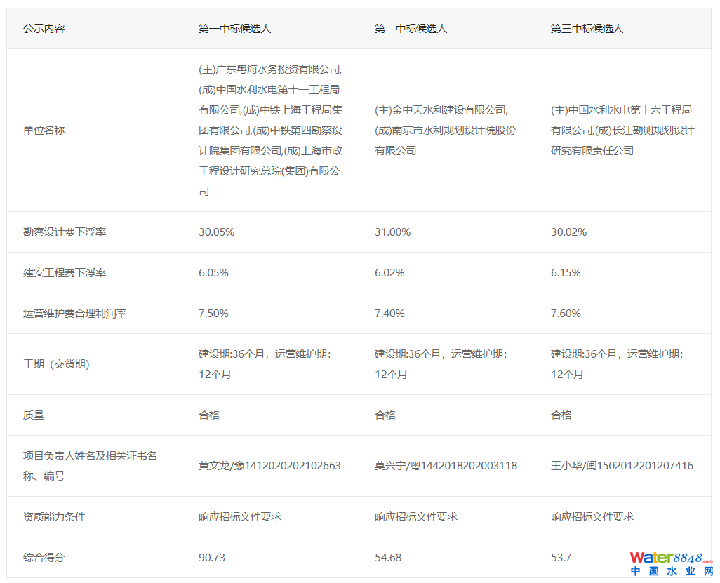720x583 pixels.
Task: Select the 单位名称 row label
Action: pyautogui.click(x=44, y=130)
